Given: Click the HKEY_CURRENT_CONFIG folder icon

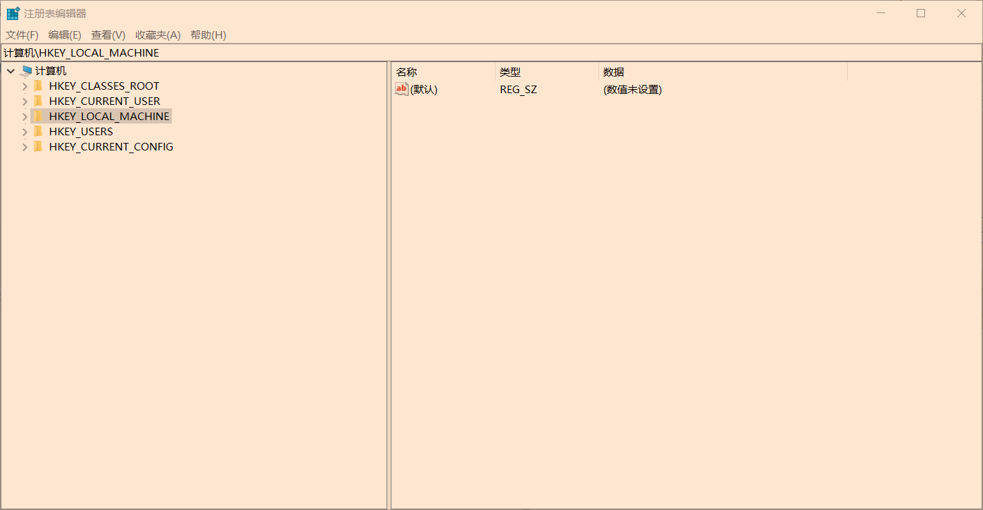Looking at the screenshot, I should click(39, 147).
